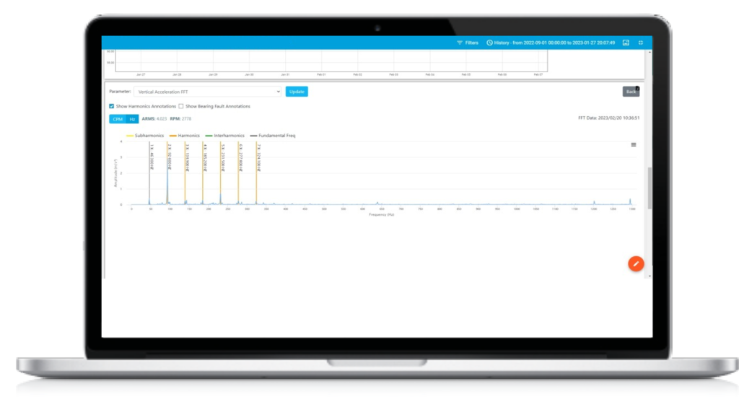
Task: Click the Update button
Action: [x=297, y=92]
